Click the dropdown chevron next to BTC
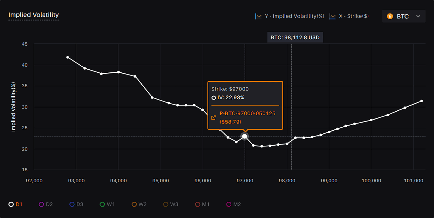434x218 pixels. pos(418,16)
